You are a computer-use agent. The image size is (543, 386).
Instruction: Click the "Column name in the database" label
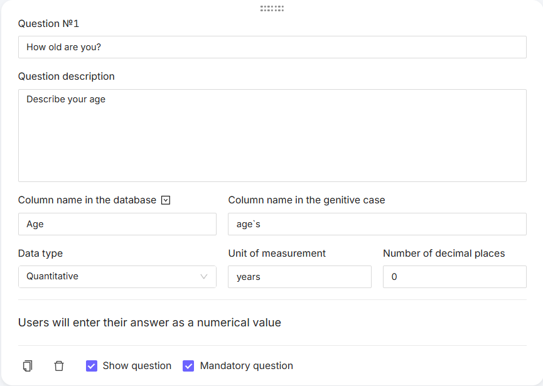point(87,200)
